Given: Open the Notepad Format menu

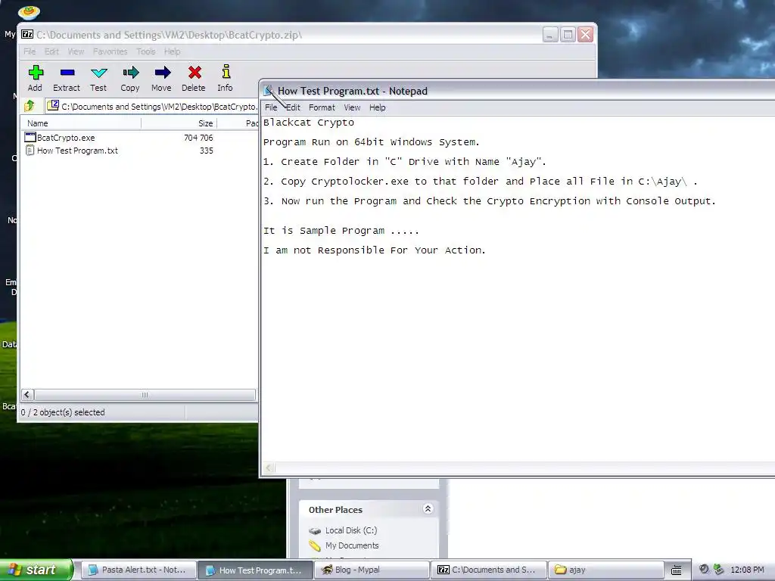Looking at the screenshot, I should coord(322,107).
